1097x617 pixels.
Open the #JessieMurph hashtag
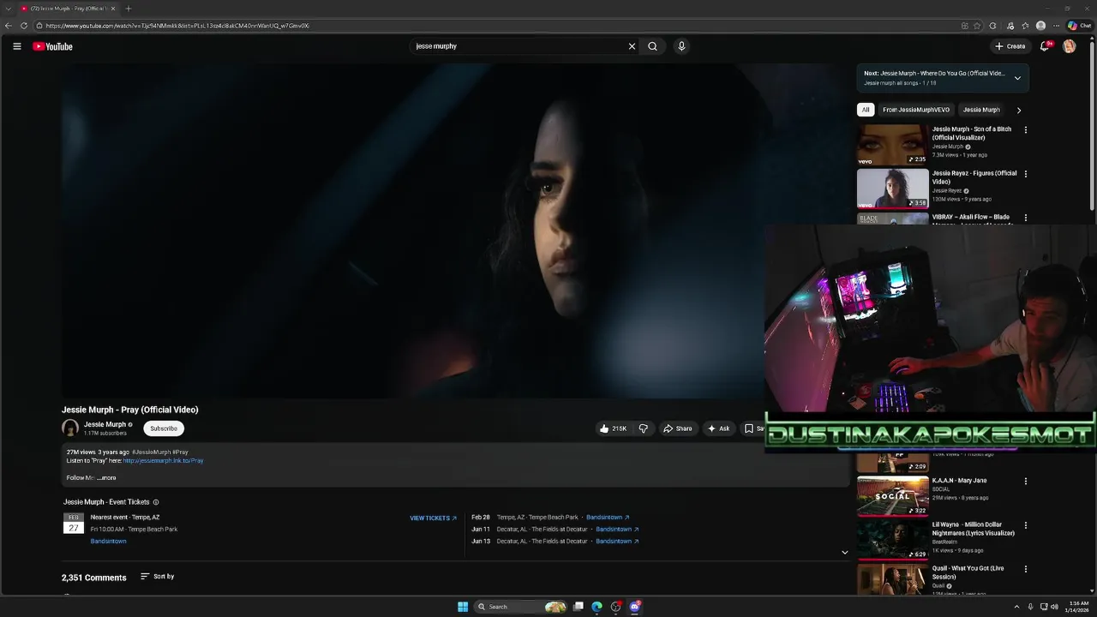point(151,452)
